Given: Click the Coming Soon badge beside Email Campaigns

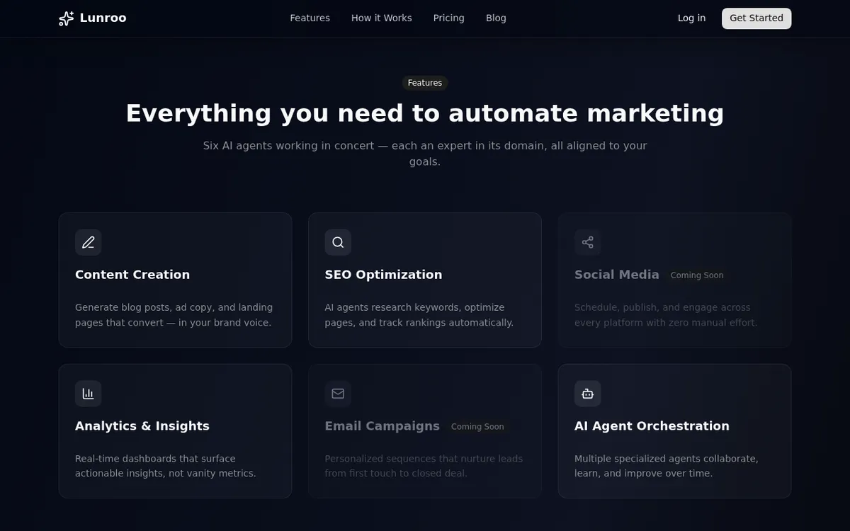Looking at the screenshot, I should (x=477, y=427).
